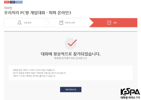141x100 pixels.
Task: Click the 우리끼리 PC방 게임대회 title
Action: [38, 13]
